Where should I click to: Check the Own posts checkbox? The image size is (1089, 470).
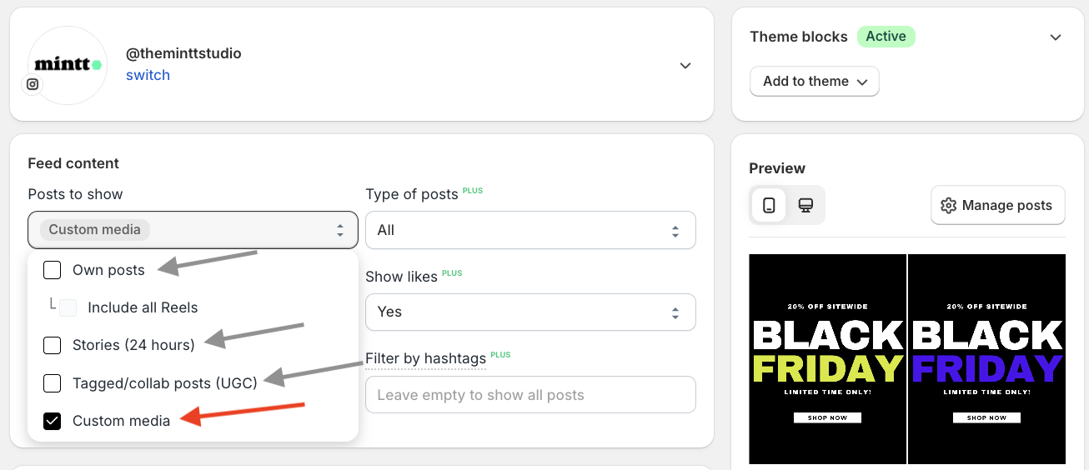click(x=53, y=270)
